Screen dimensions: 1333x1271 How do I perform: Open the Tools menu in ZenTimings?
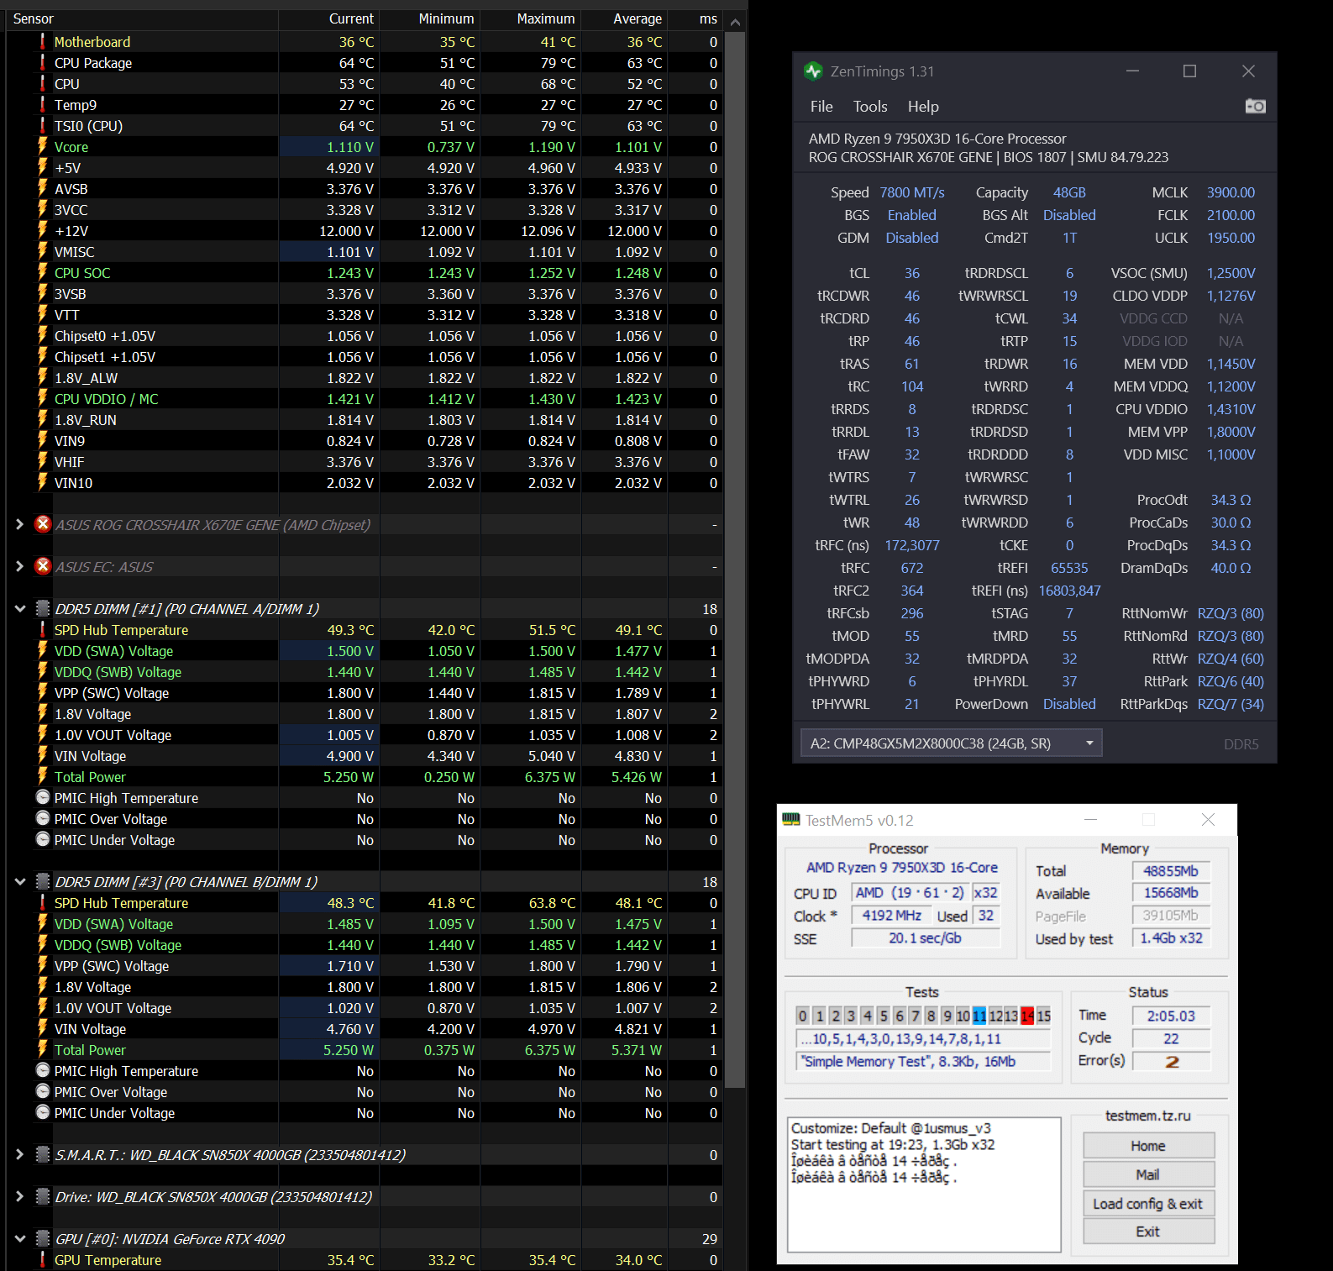click(870, 107)
